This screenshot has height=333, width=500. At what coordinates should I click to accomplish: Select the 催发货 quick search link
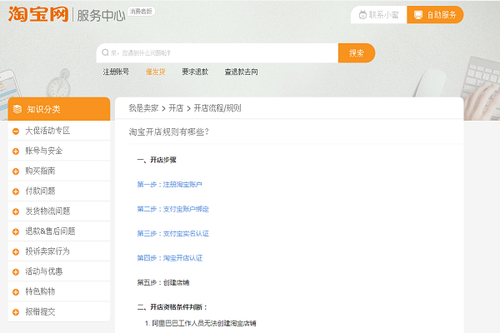pos(155,72)
